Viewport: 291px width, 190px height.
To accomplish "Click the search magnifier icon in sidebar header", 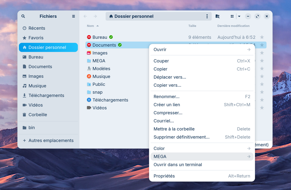I will [23, 16].
